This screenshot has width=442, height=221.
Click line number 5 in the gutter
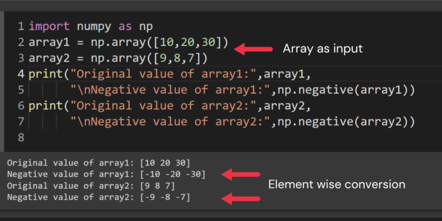(x=21, y=90)
